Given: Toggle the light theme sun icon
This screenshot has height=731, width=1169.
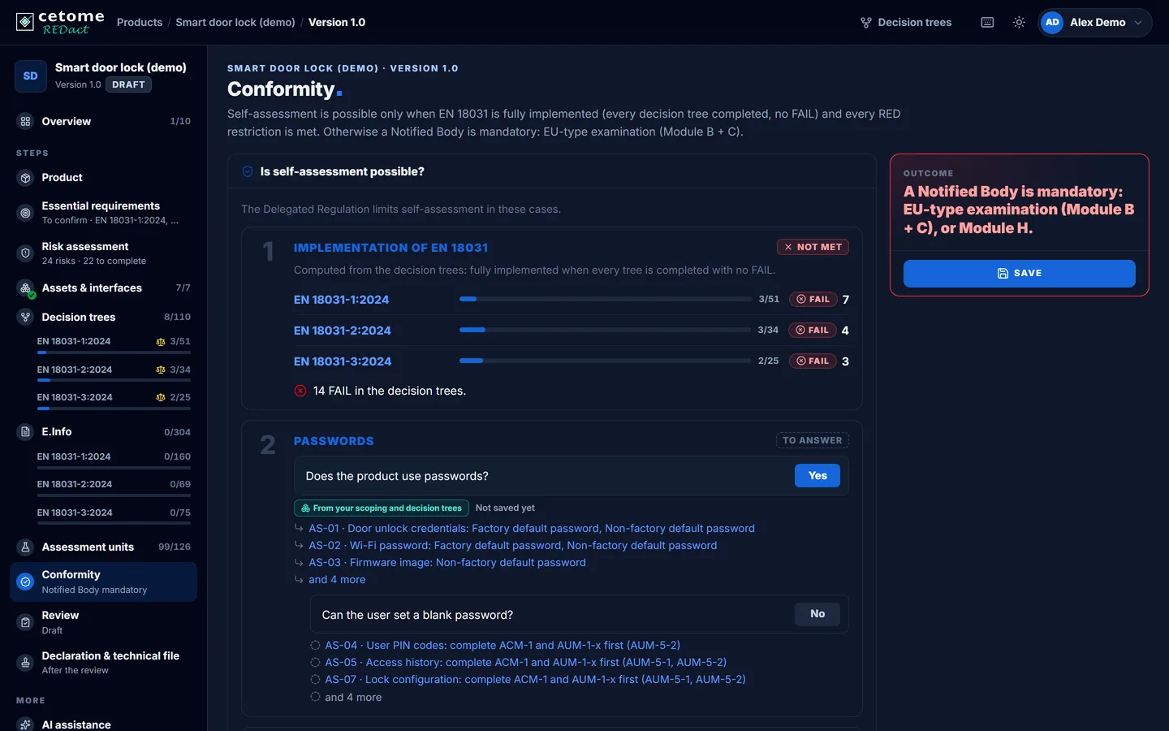Looking at the screenshot, I should pos(1019,23).
